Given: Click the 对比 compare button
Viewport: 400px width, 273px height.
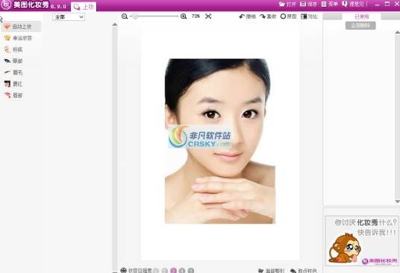Looking at the screenshot, I should pos(309,16).
